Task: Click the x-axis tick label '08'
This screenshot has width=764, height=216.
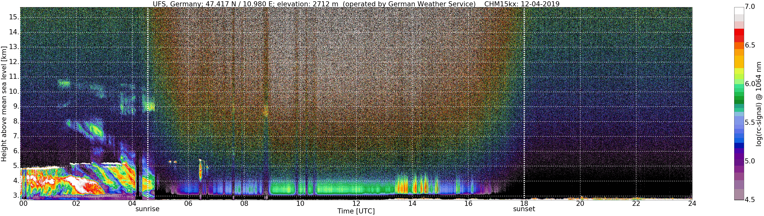Action: 244,204
